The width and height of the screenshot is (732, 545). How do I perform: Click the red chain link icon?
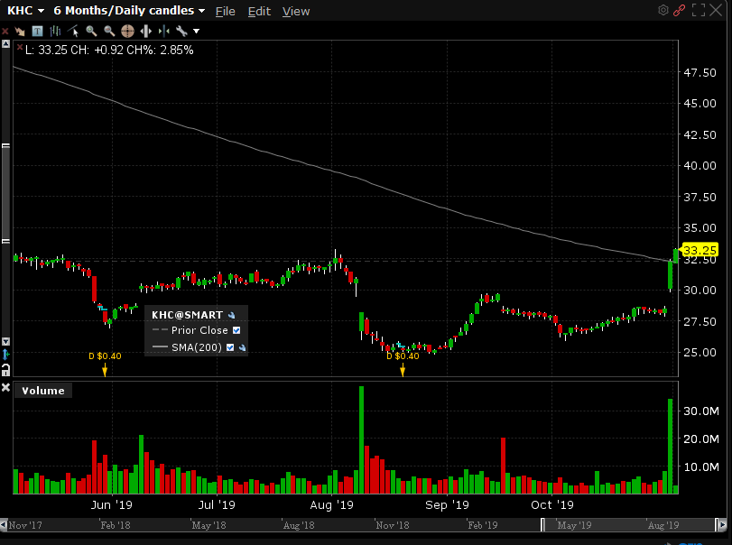pos(680,10)
